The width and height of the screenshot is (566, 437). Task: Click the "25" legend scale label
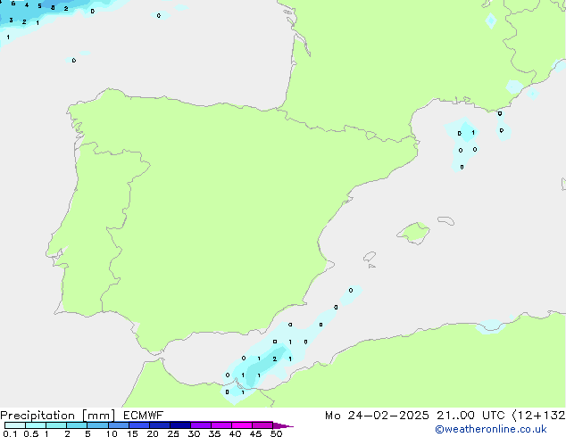click(173, 433)
